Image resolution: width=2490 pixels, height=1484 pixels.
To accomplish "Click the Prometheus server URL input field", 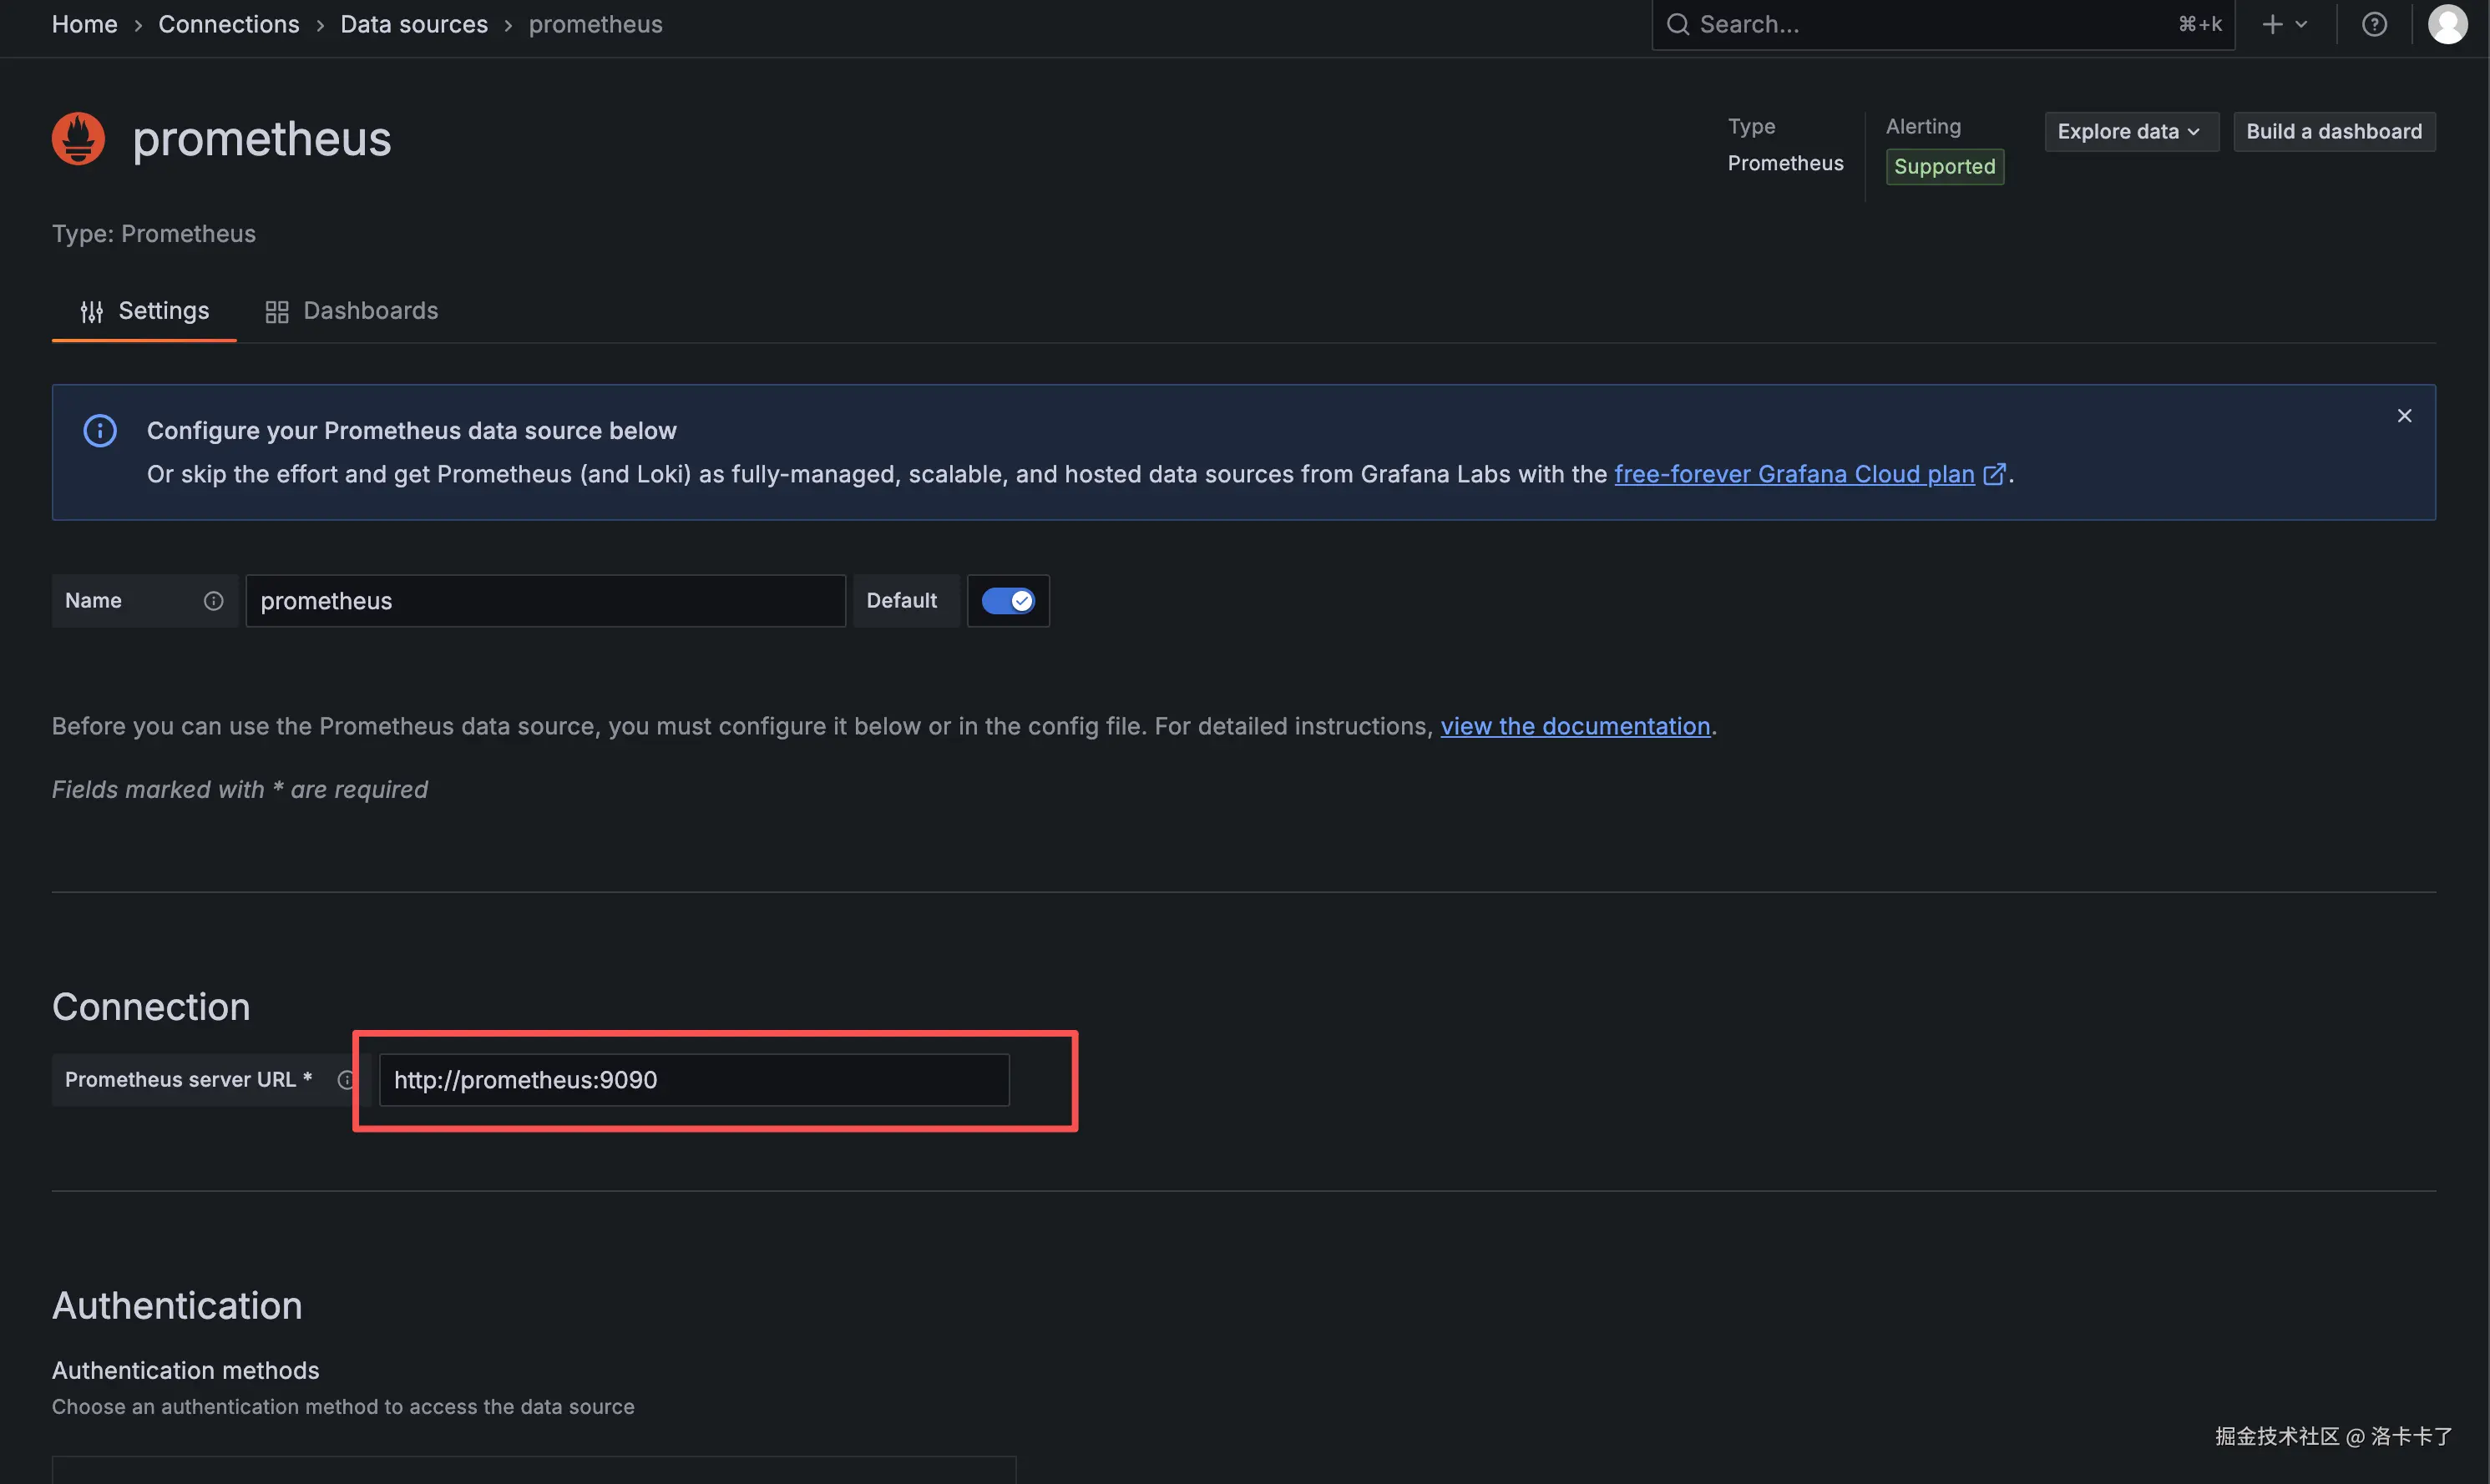I will [693, 1080].
